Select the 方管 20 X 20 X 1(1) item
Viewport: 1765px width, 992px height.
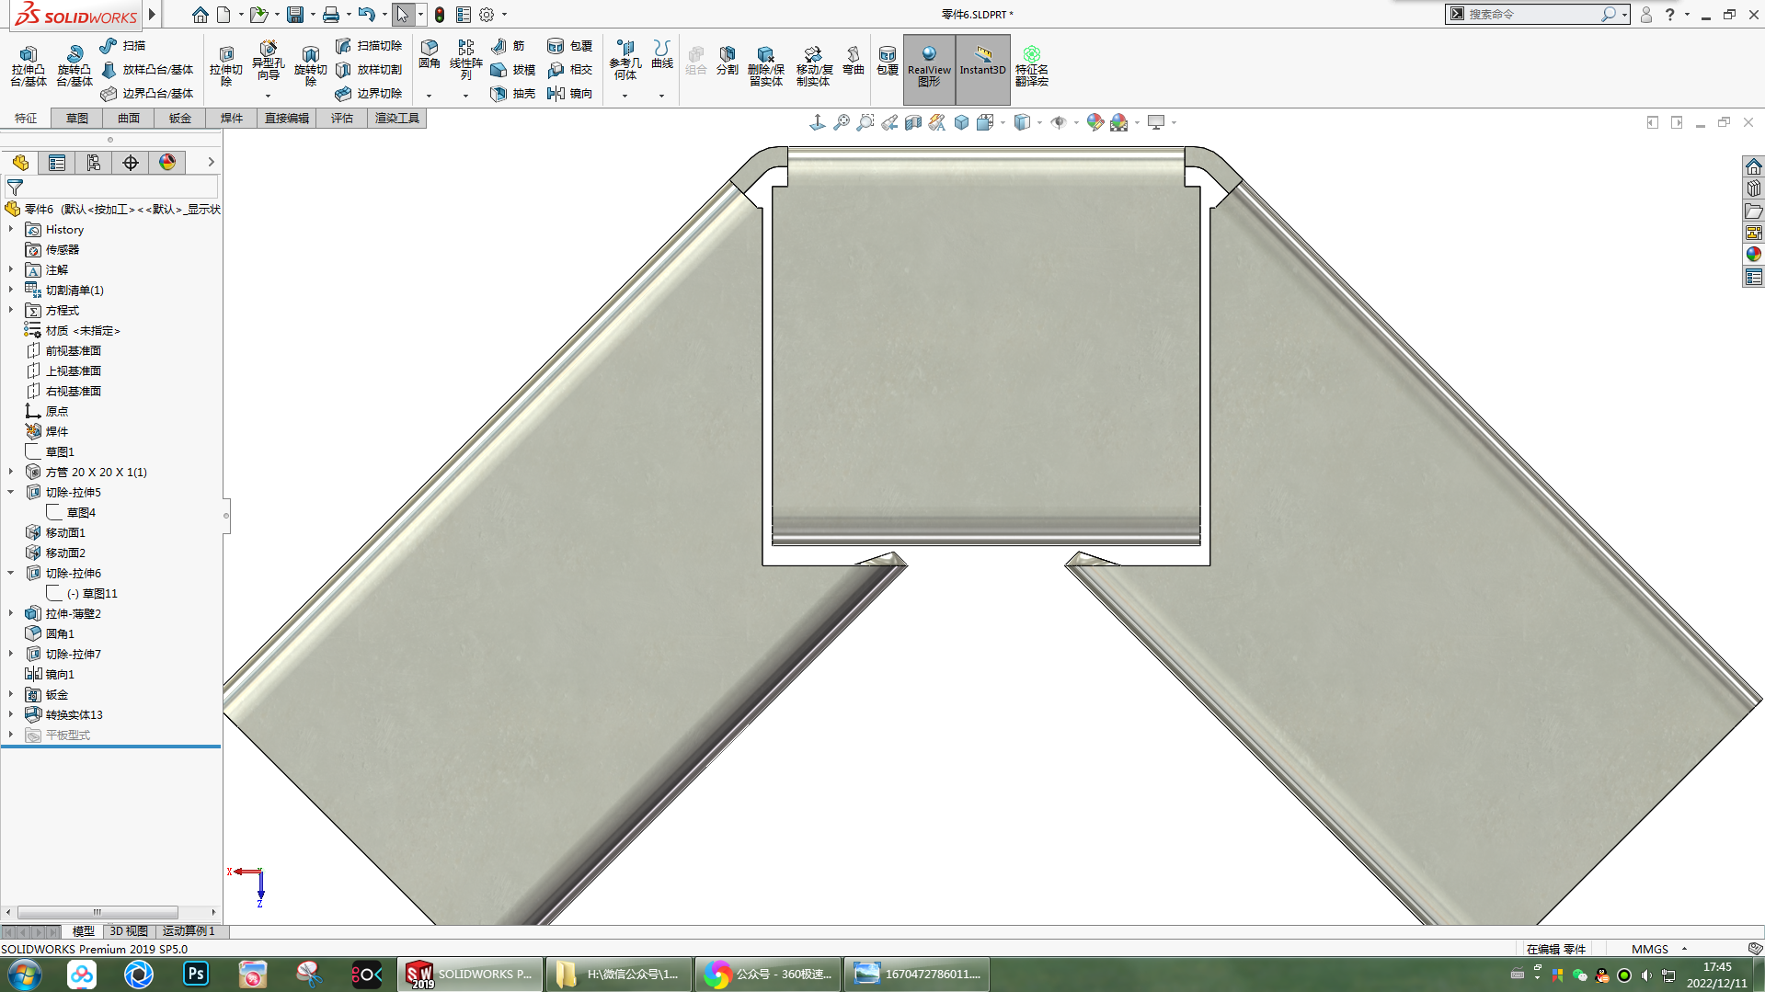coord(96,472)
